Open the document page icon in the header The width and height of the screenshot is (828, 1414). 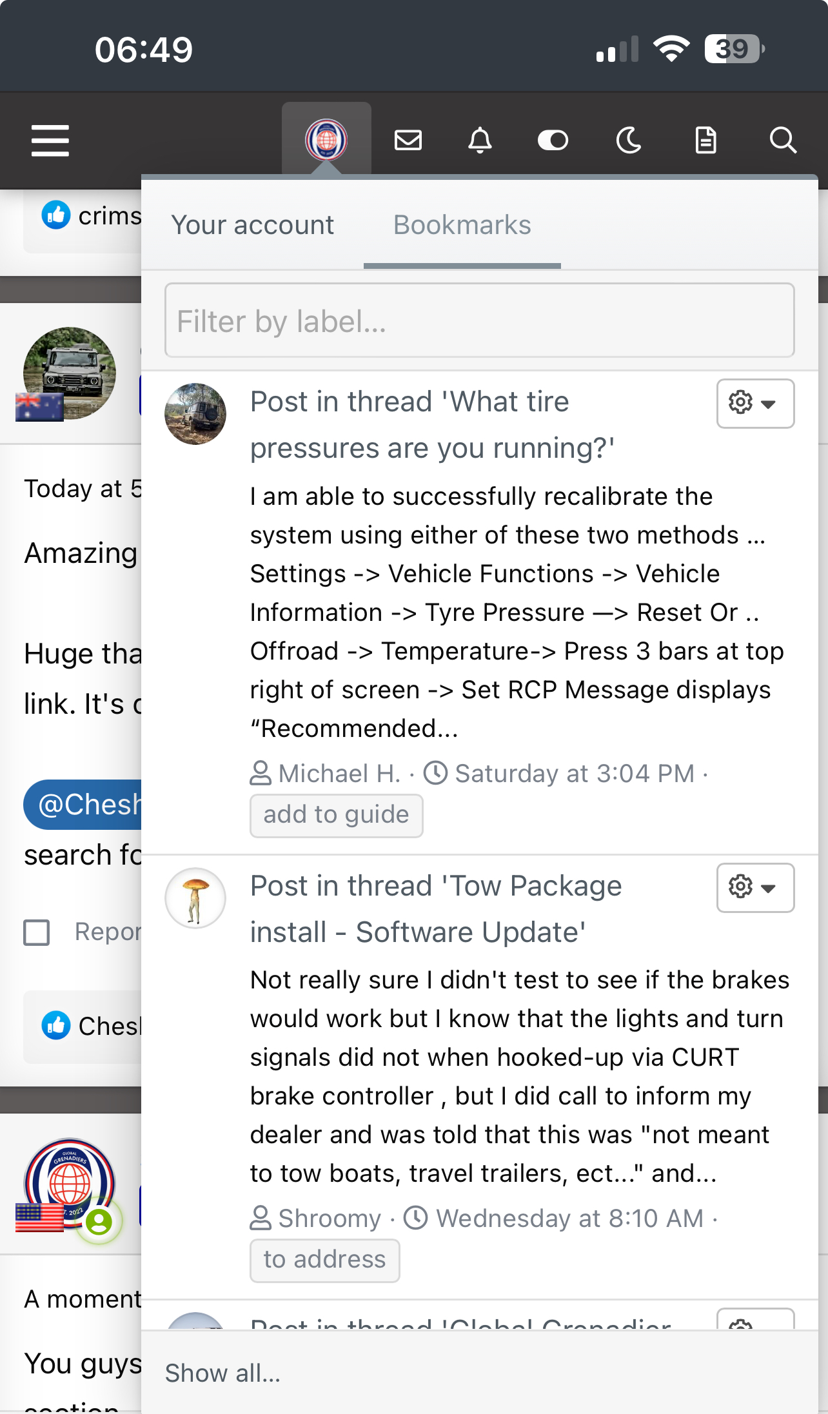(706, 140)
